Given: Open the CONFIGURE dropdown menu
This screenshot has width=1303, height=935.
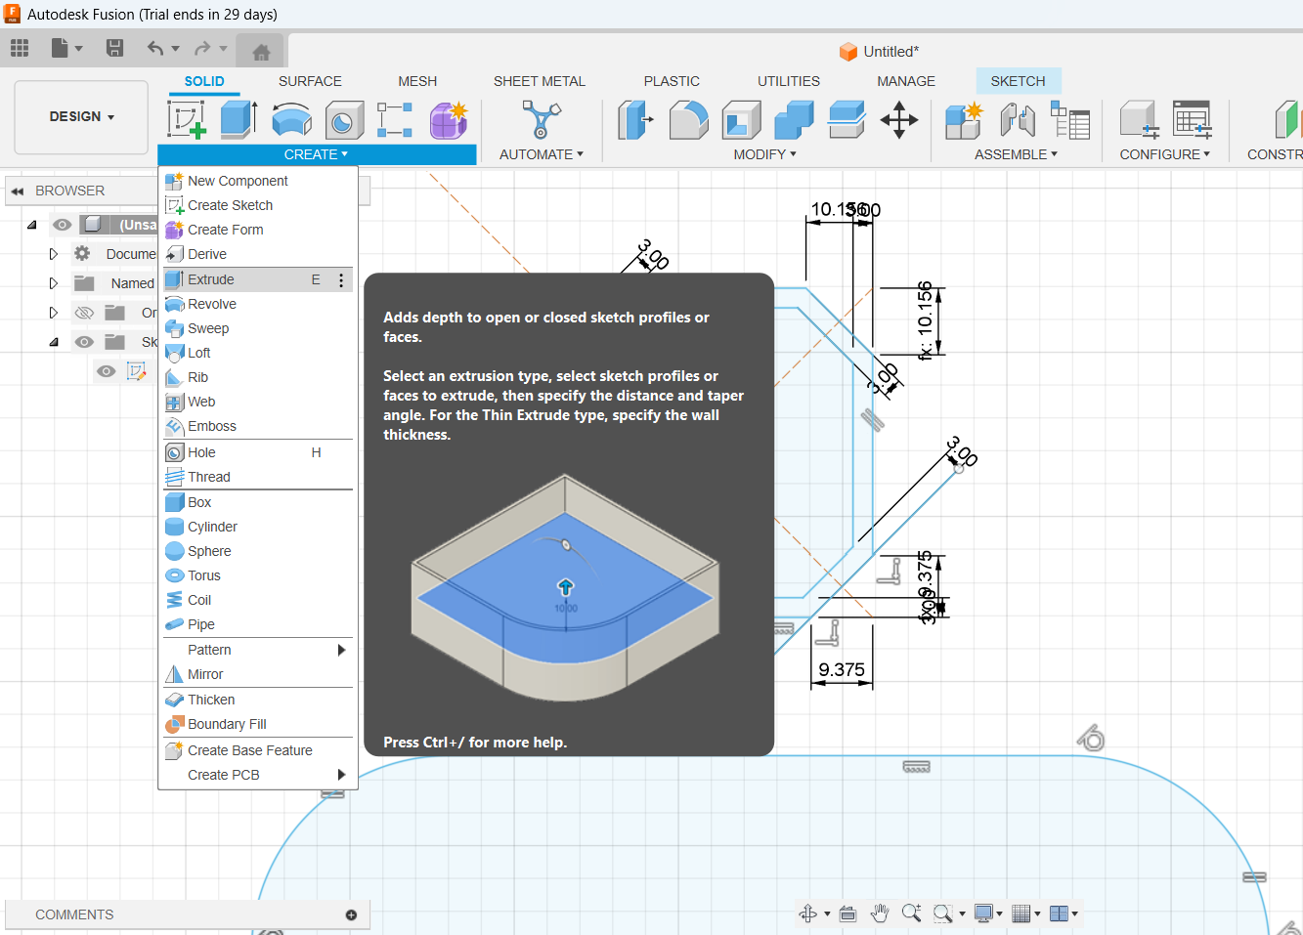Looking at the screenshot, I should (1164, 154).
